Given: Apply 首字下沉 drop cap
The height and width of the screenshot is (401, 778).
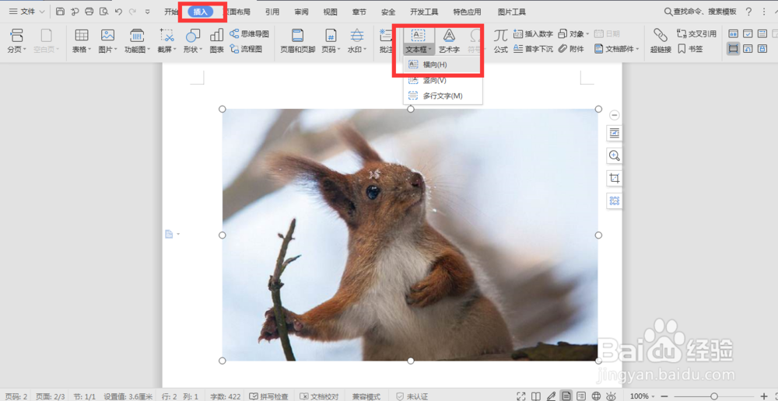Looking at the screenshot, I should pyautogui.click(x=534, y=49).
